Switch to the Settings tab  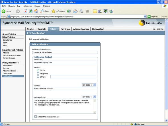point(65,29)
